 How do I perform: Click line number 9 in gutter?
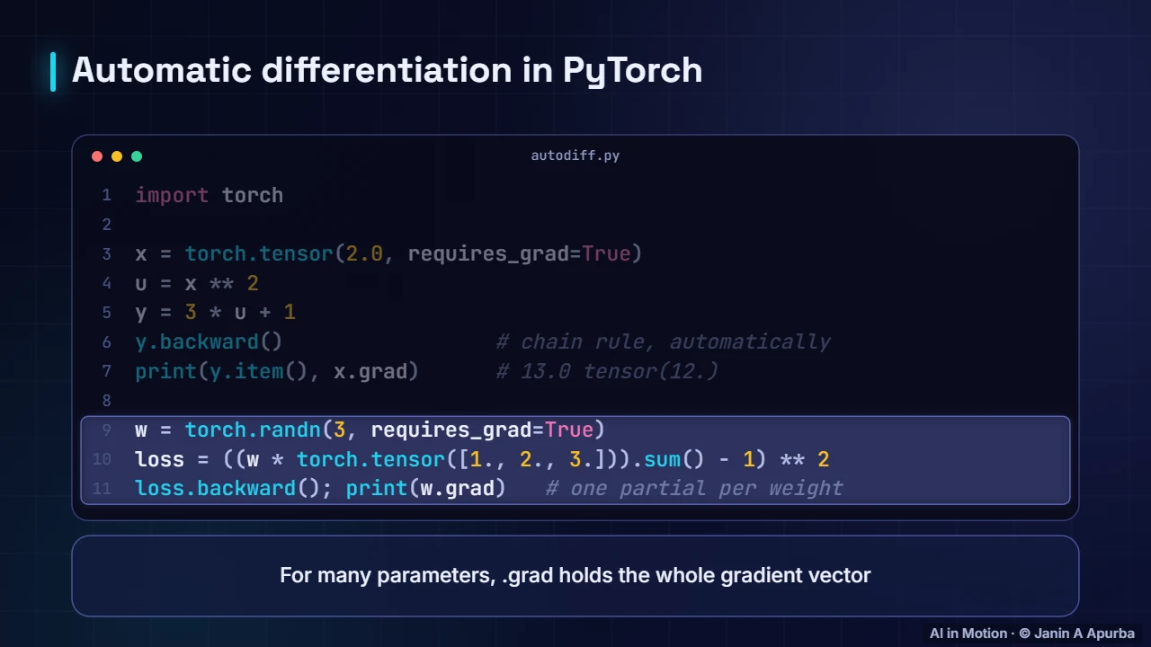(106, 430)
